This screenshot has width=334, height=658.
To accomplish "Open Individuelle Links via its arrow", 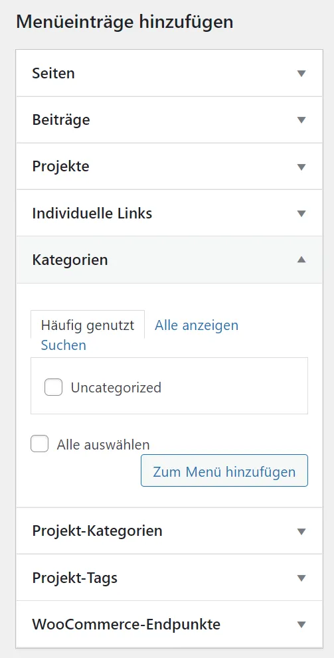I will 301,214.
